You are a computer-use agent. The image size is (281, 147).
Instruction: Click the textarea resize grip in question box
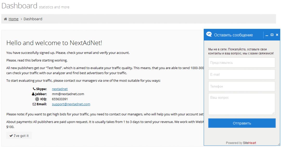[273, 113]
